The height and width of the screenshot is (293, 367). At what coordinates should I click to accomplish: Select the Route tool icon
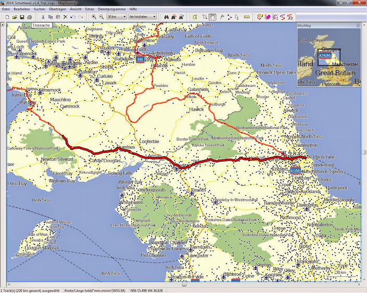click(x=229, y=17)
